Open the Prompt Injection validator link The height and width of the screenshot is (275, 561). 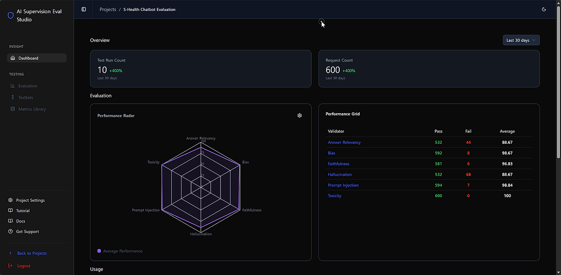(x=343, y=185)
